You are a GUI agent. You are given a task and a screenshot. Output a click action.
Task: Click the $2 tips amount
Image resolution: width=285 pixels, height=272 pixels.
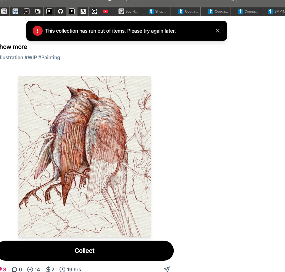tap(53, 269)
